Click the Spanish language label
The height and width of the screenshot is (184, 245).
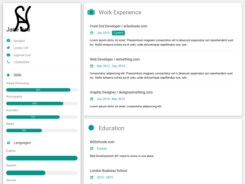click(11, 165)
